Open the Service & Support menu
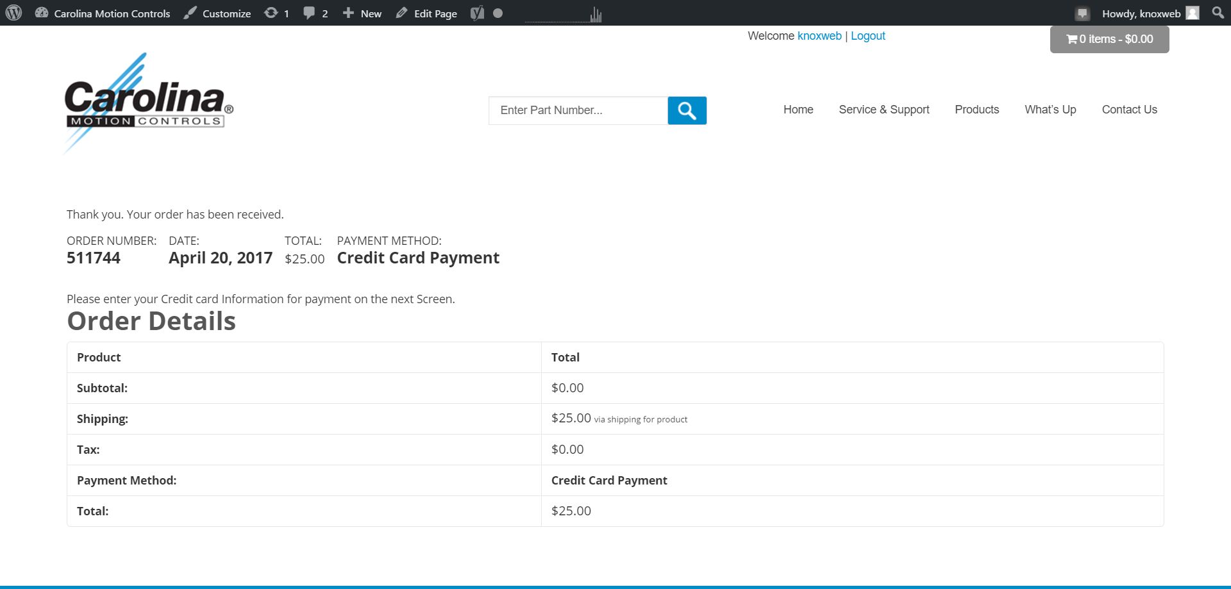The height and width of the screenshot is (589, 1231). 884,110
